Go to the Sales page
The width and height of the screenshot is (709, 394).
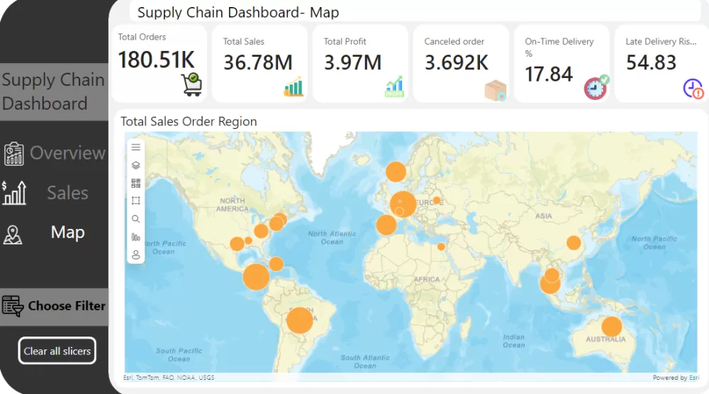click(67, 193)
